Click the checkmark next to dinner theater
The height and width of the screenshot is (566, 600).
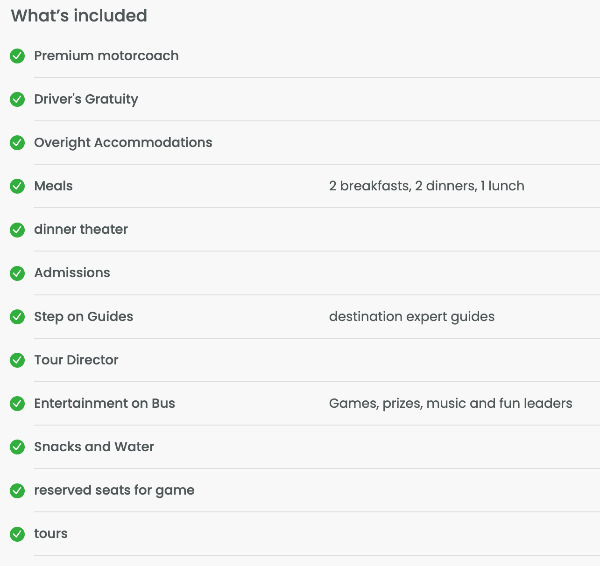[17, 230]
